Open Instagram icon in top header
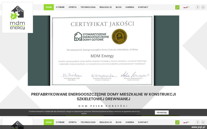 coord(203,7)
